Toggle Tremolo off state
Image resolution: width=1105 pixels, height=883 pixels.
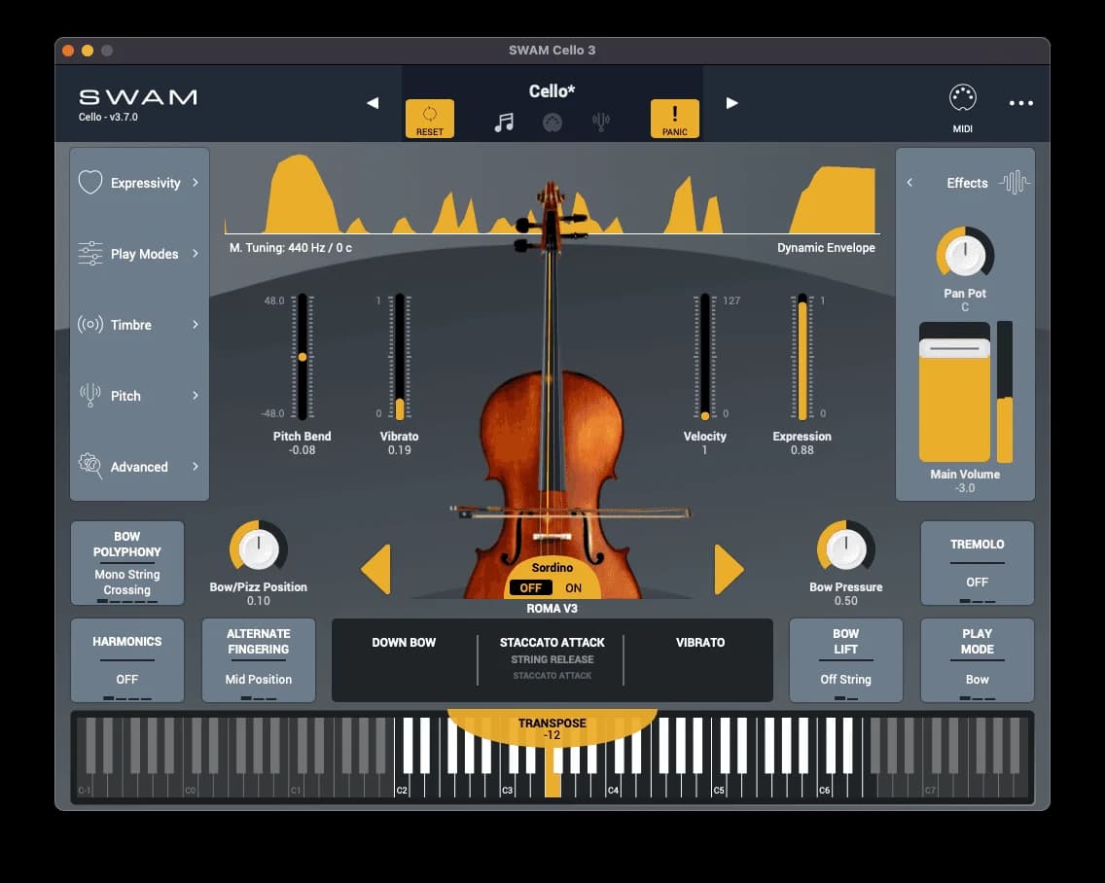[x=977, y=563]
